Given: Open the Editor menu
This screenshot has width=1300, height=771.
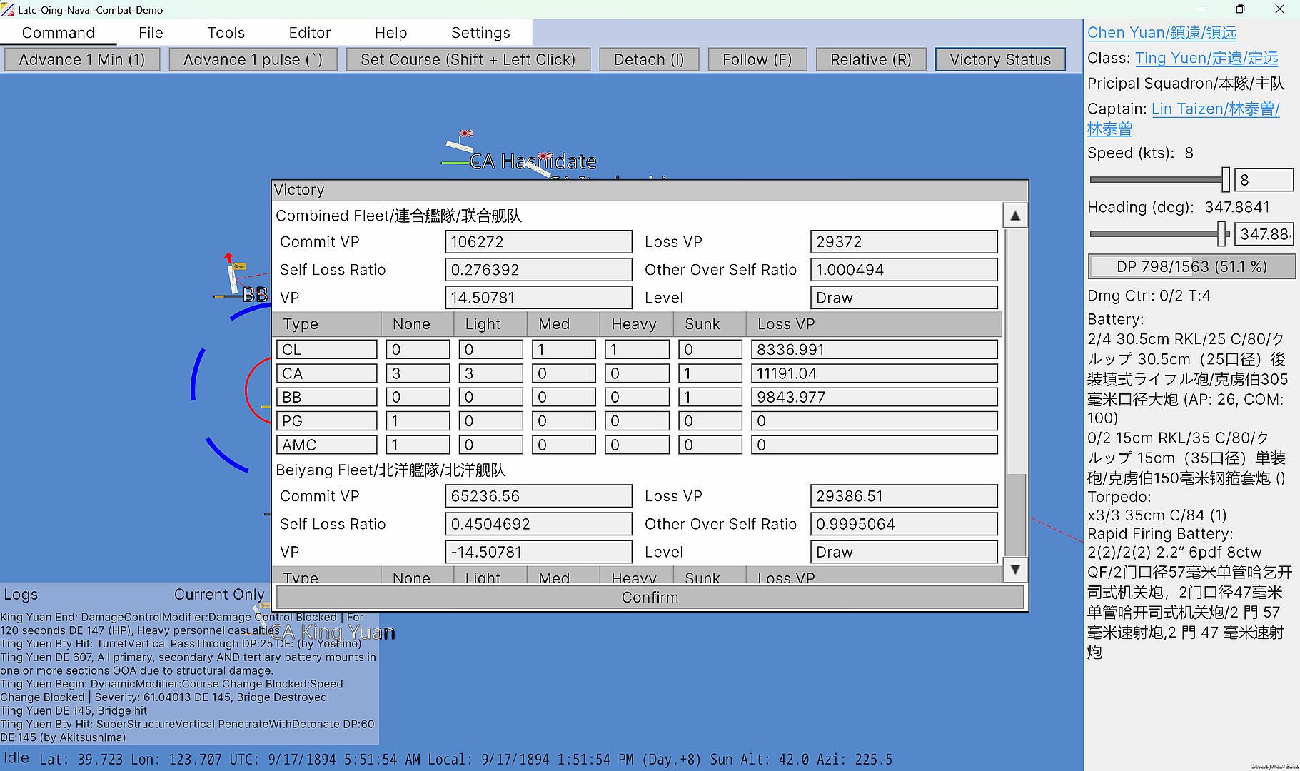Looking at the screenshot, I should 309,33.
